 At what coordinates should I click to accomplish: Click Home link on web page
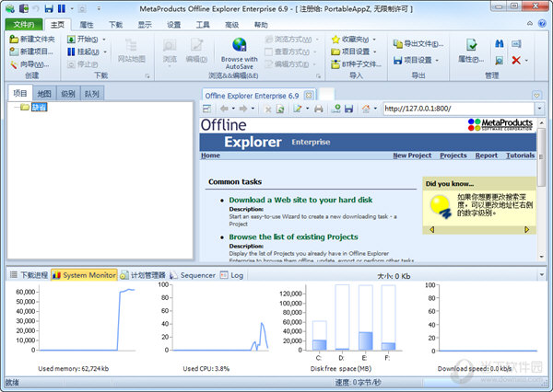click(x=210, y=156)
